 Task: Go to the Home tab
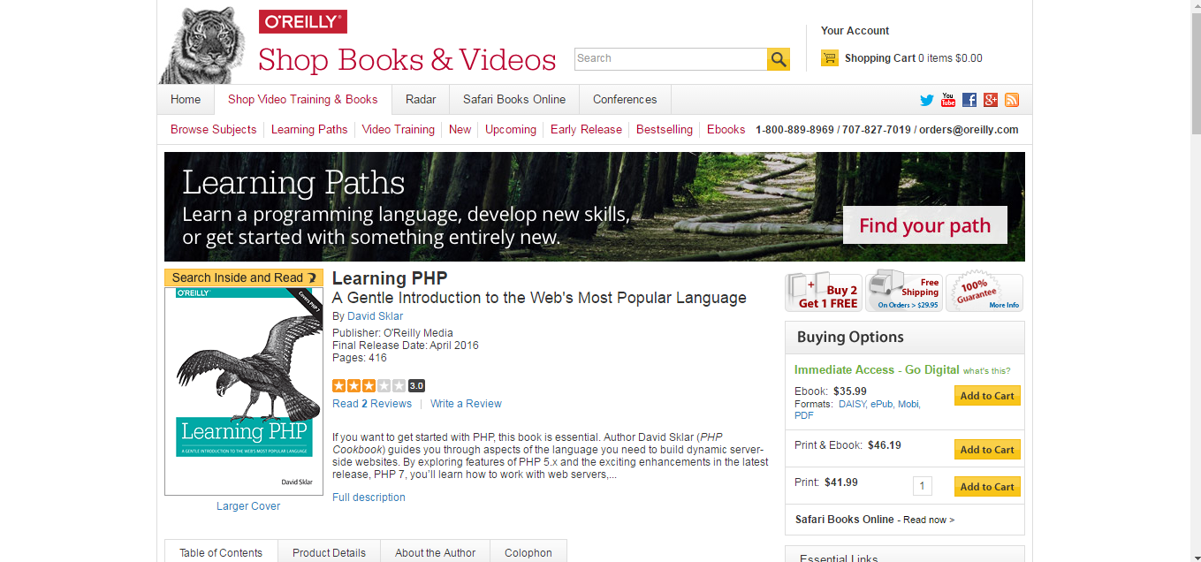pyautogui.click(x=186, y=100)
